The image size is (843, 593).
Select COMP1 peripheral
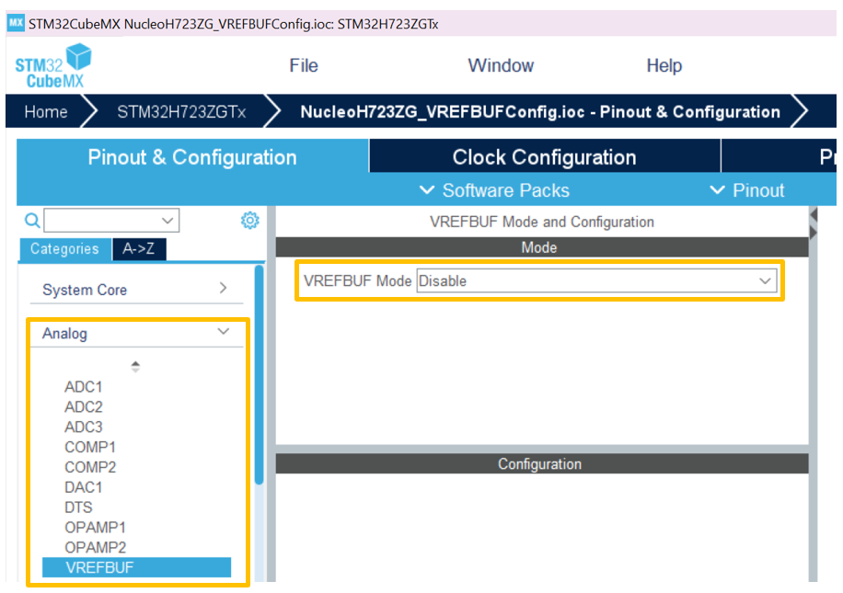pos(90,447)
